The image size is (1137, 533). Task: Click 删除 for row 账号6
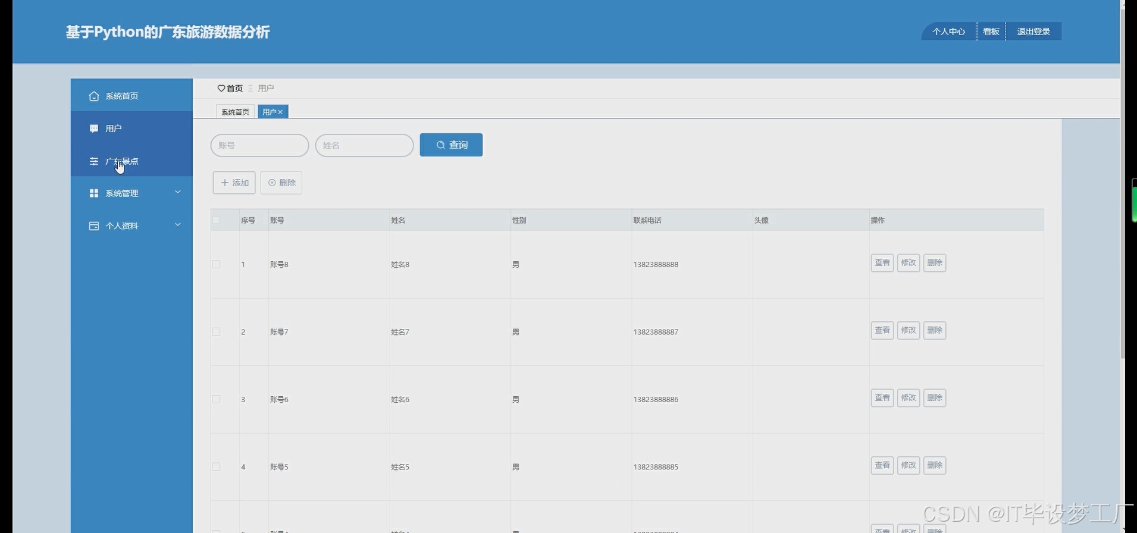[935, 398]
